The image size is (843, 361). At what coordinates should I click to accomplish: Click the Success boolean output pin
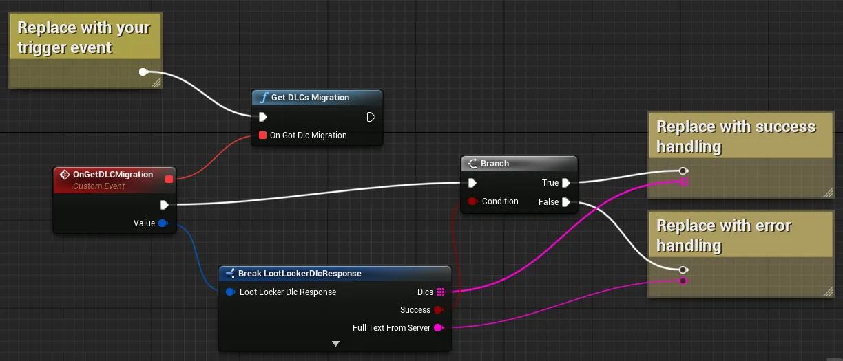[438, 310]
